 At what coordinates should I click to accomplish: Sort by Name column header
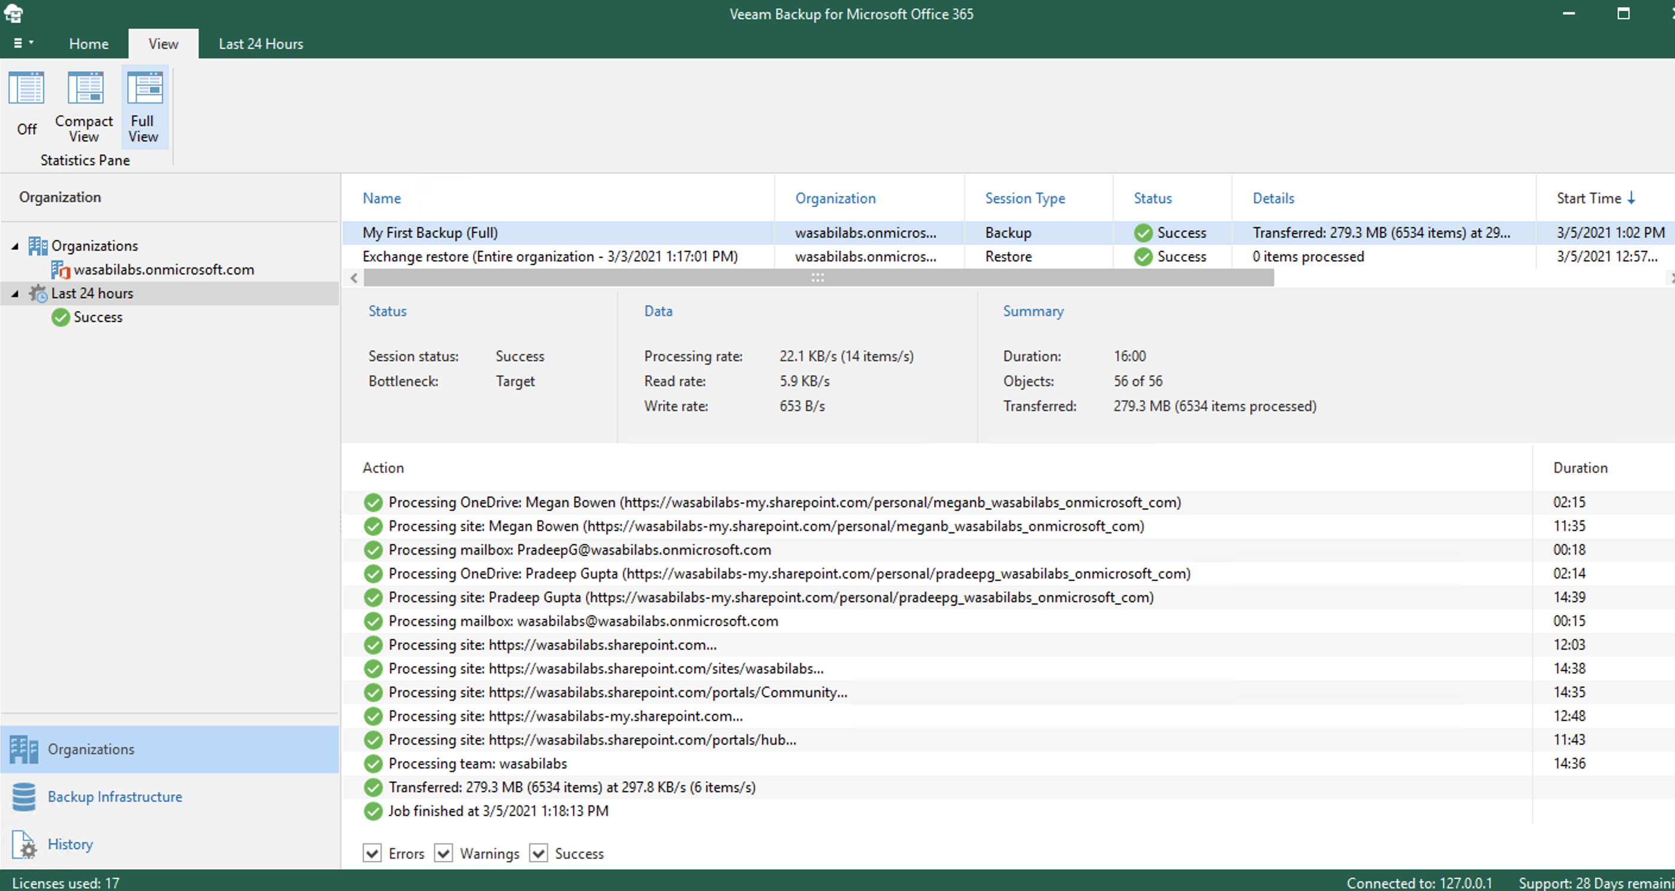(382, 198)
